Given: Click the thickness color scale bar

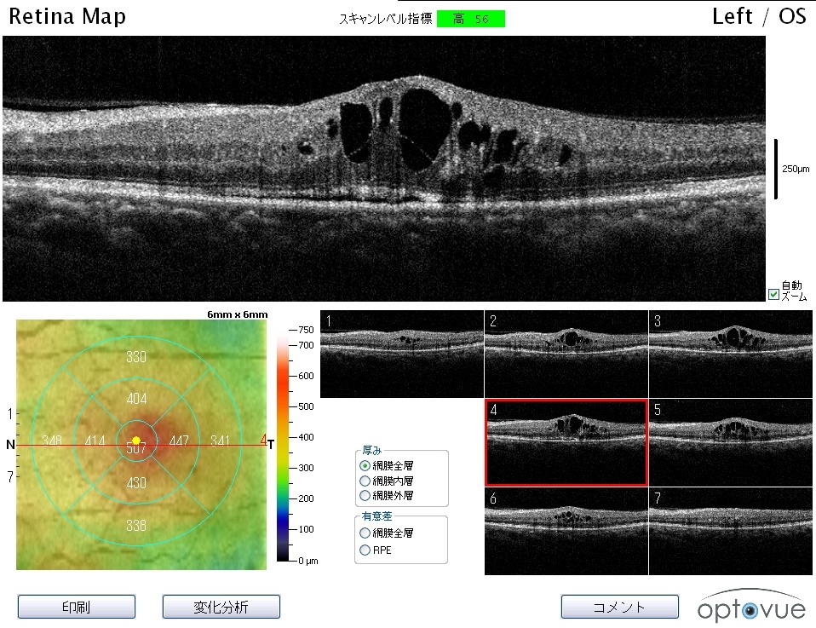Looking at the screenshot, I should [283, 444].
